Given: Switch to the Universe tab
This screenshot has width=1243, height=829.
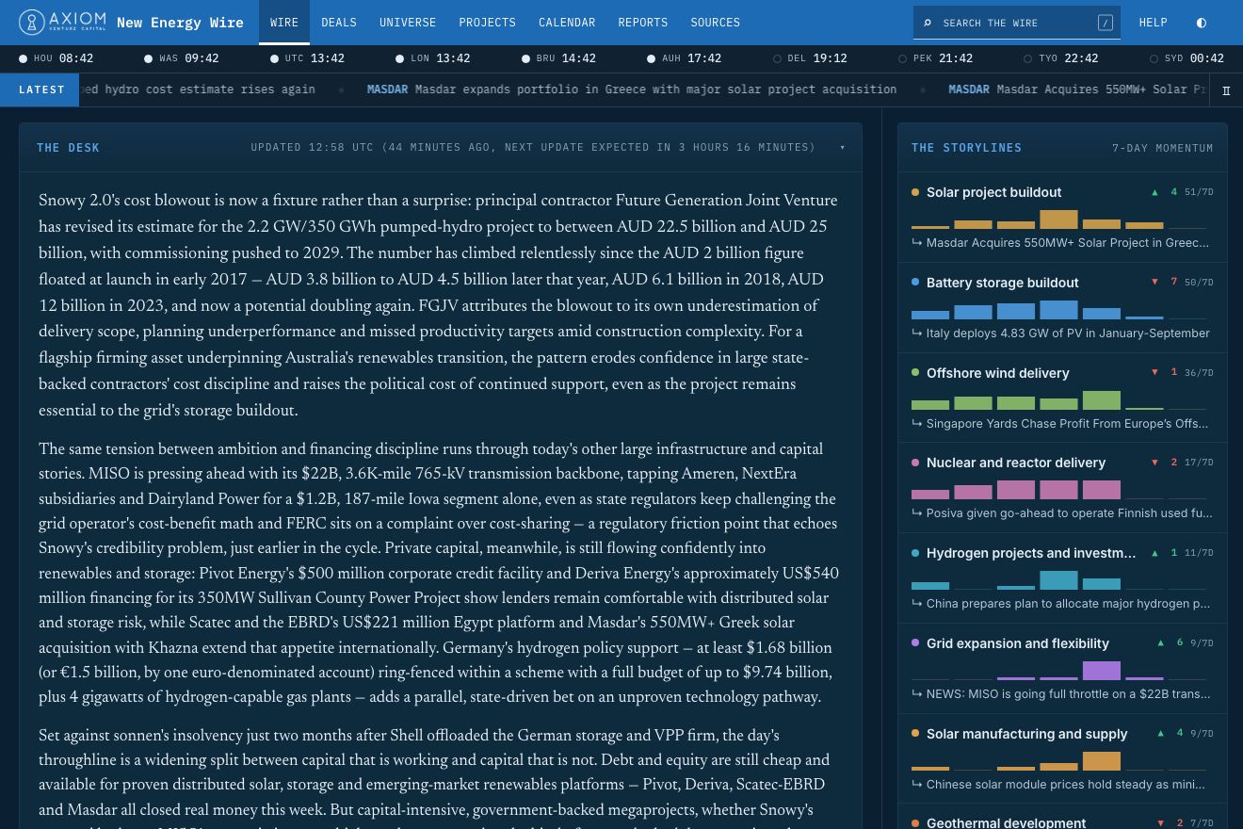Looking at the screenshot, I should click(x=408, y=23).
